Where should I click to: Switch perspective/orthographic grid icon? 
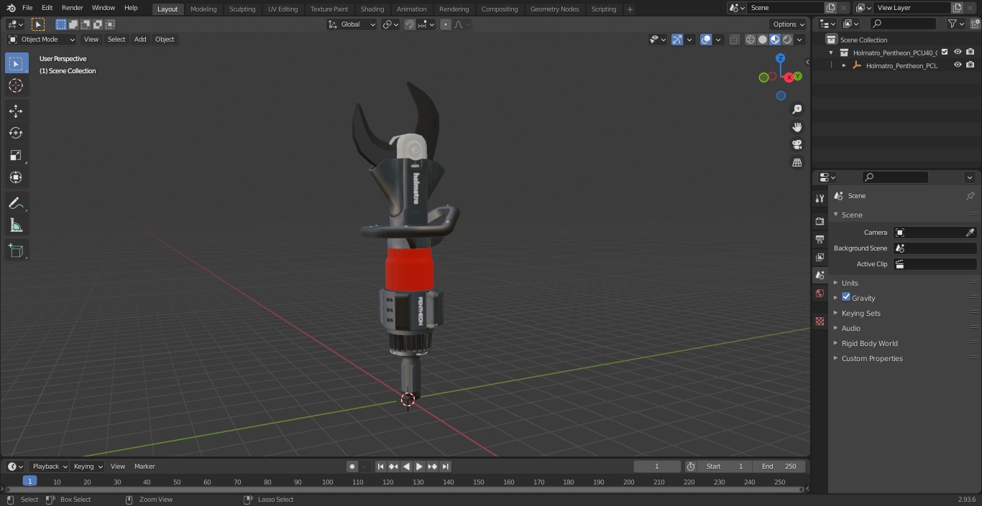point(797,163)
